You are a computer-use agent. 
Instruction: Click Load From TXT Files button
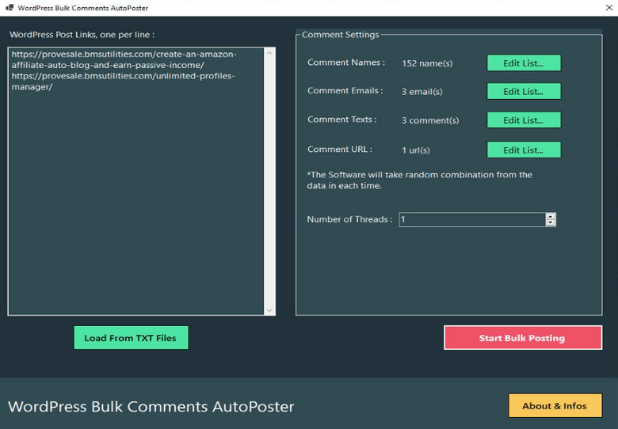point(131,338)
